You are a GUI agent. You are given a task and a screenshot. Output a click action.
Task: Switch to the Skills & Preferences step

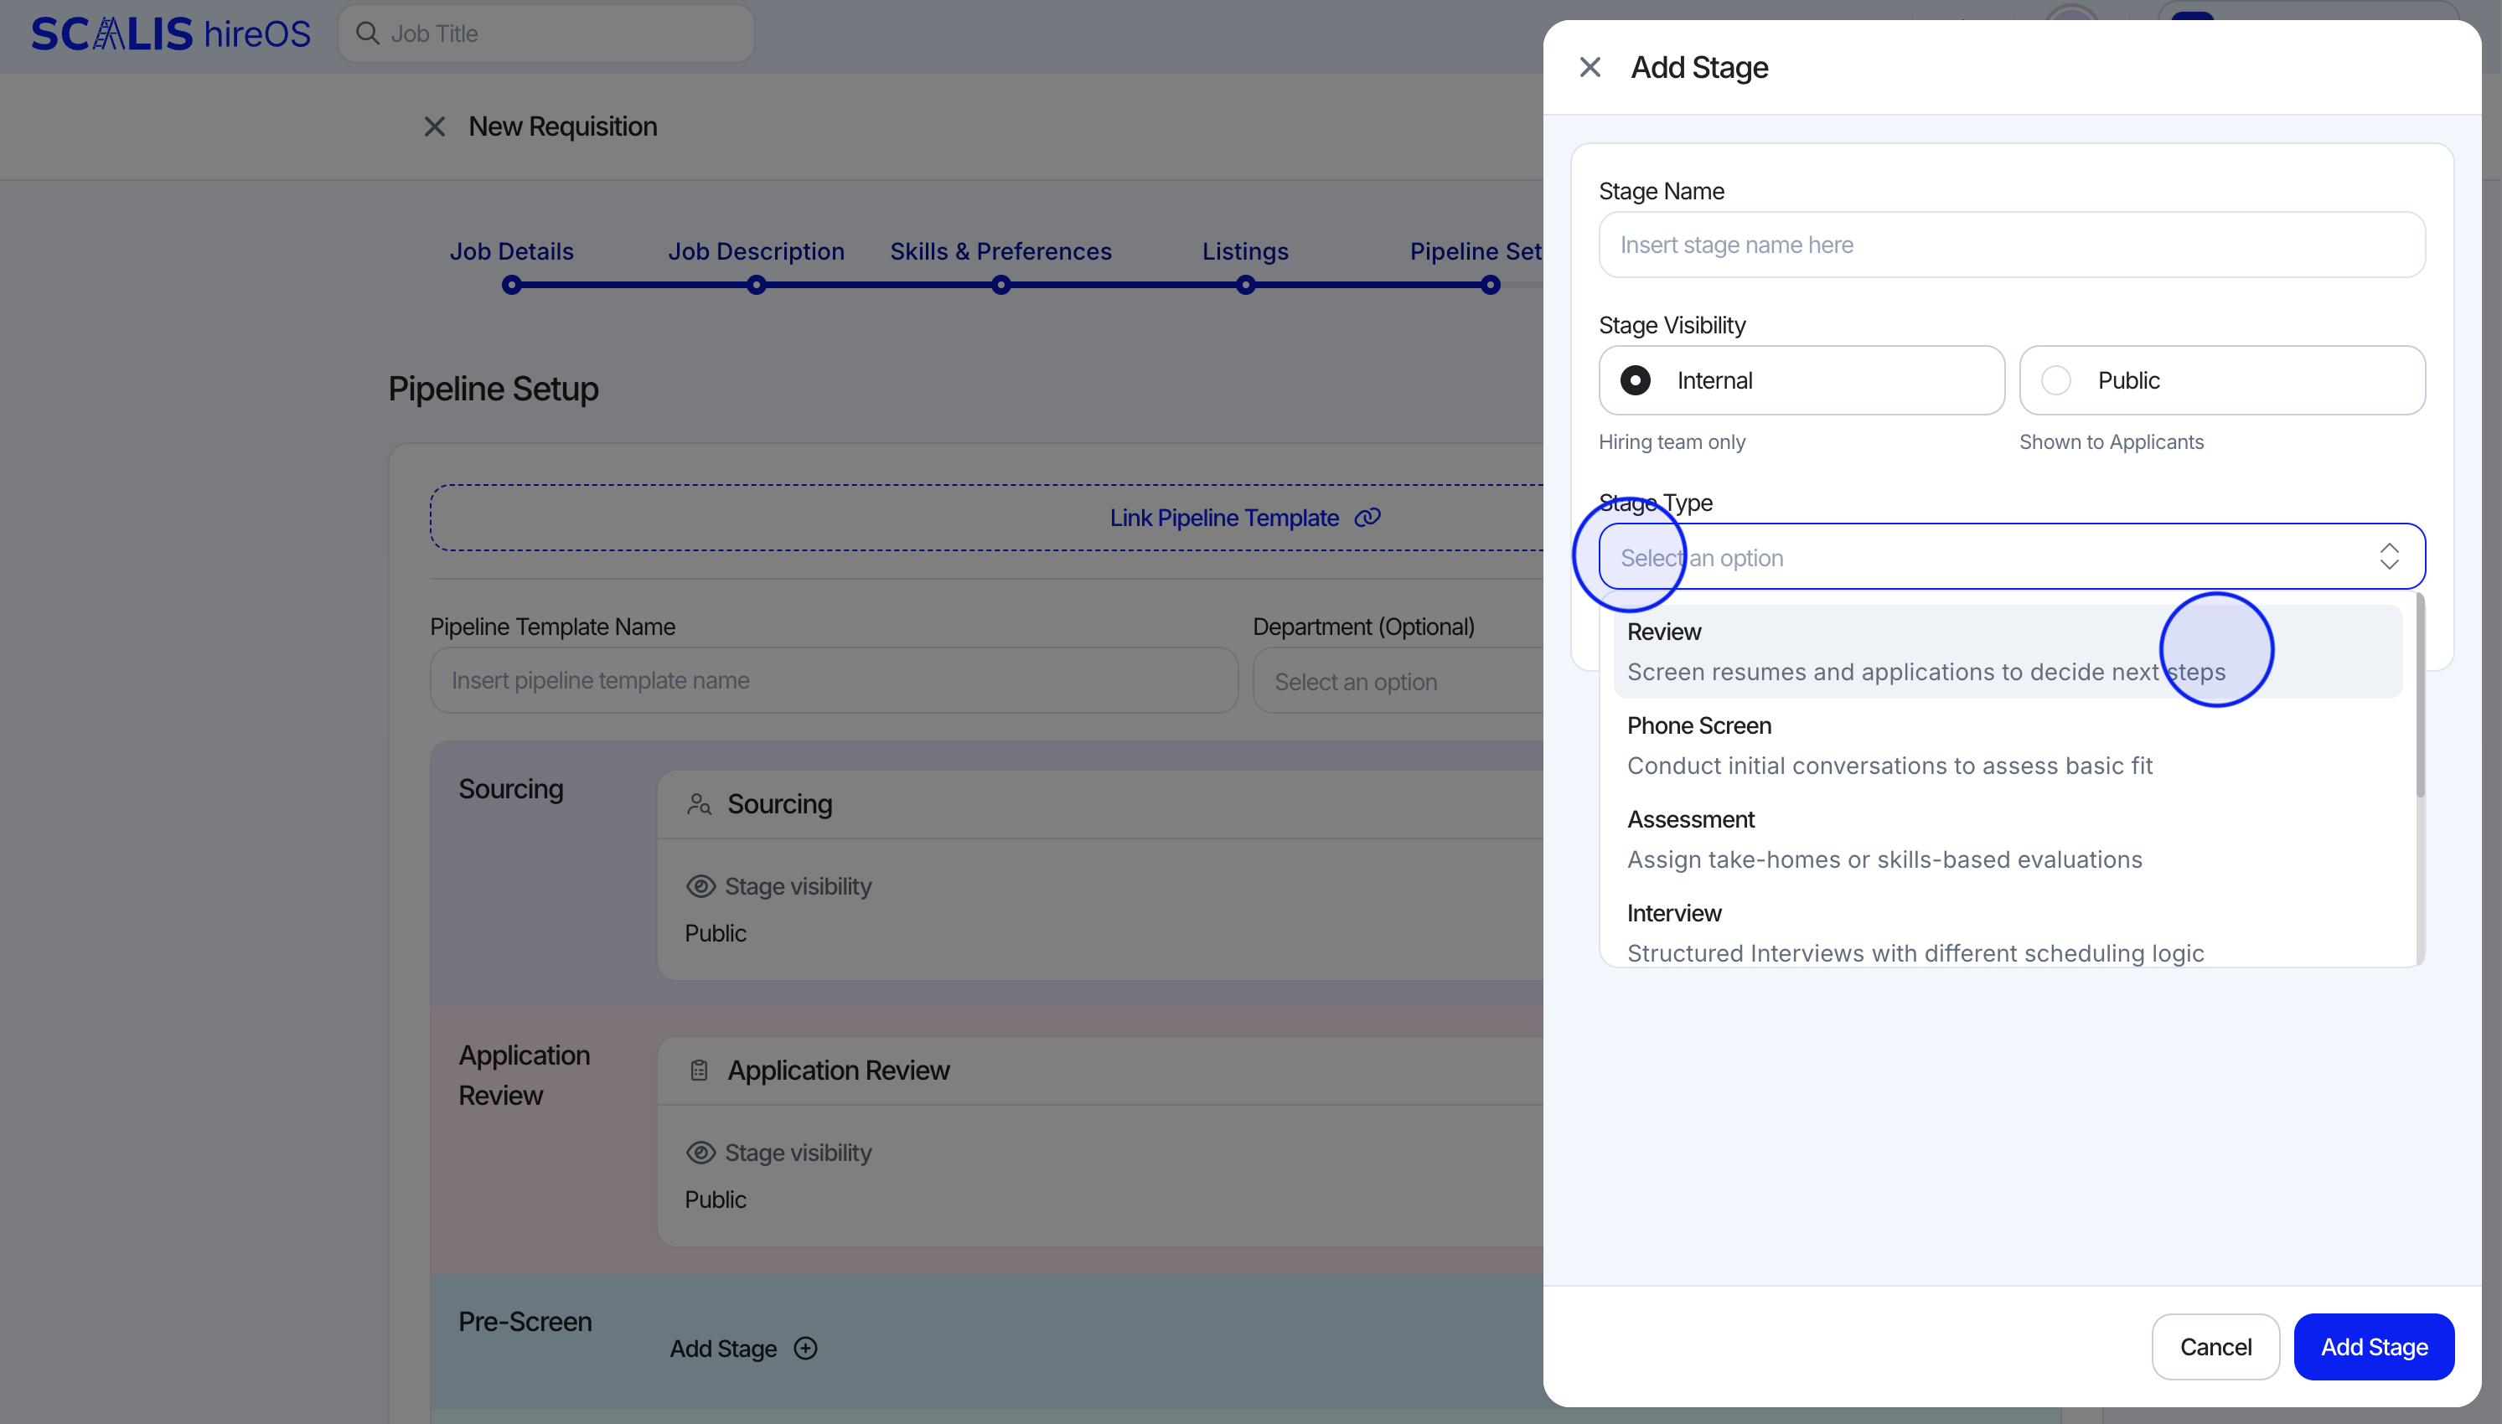coord(1000,252)
